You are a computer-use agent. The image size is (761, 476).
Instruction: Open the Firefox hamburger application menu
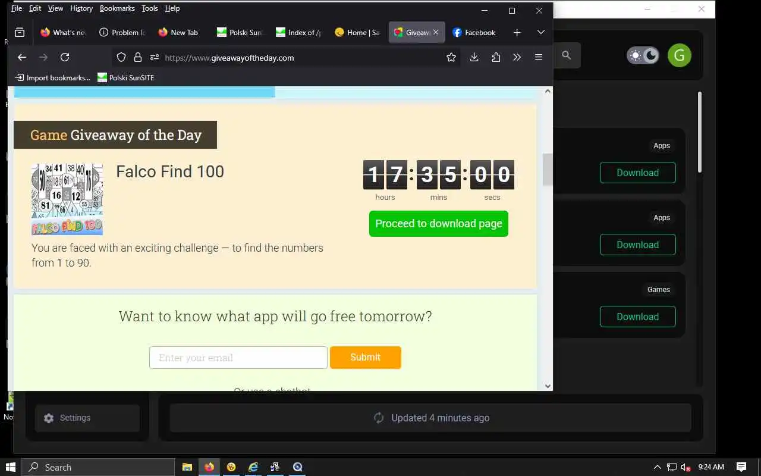pyautogui.click(x=539, y=57)
